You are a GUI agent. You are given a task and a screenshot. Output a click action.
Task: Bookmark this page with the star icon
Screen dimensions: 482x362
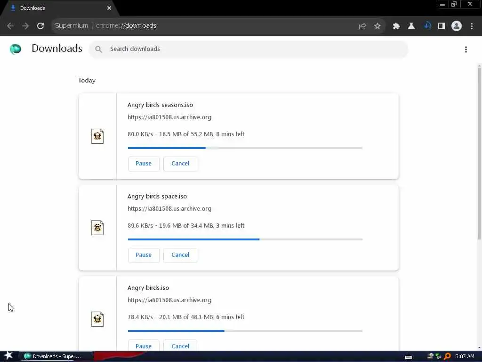click(377, 26)
